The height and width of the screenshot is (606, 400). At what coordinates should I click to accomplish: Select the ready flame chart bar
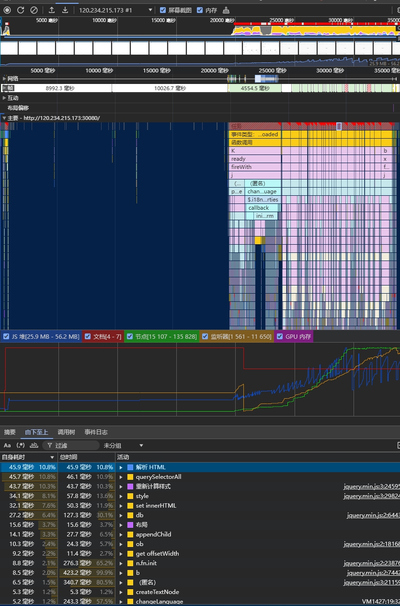[x=256, y=159]
